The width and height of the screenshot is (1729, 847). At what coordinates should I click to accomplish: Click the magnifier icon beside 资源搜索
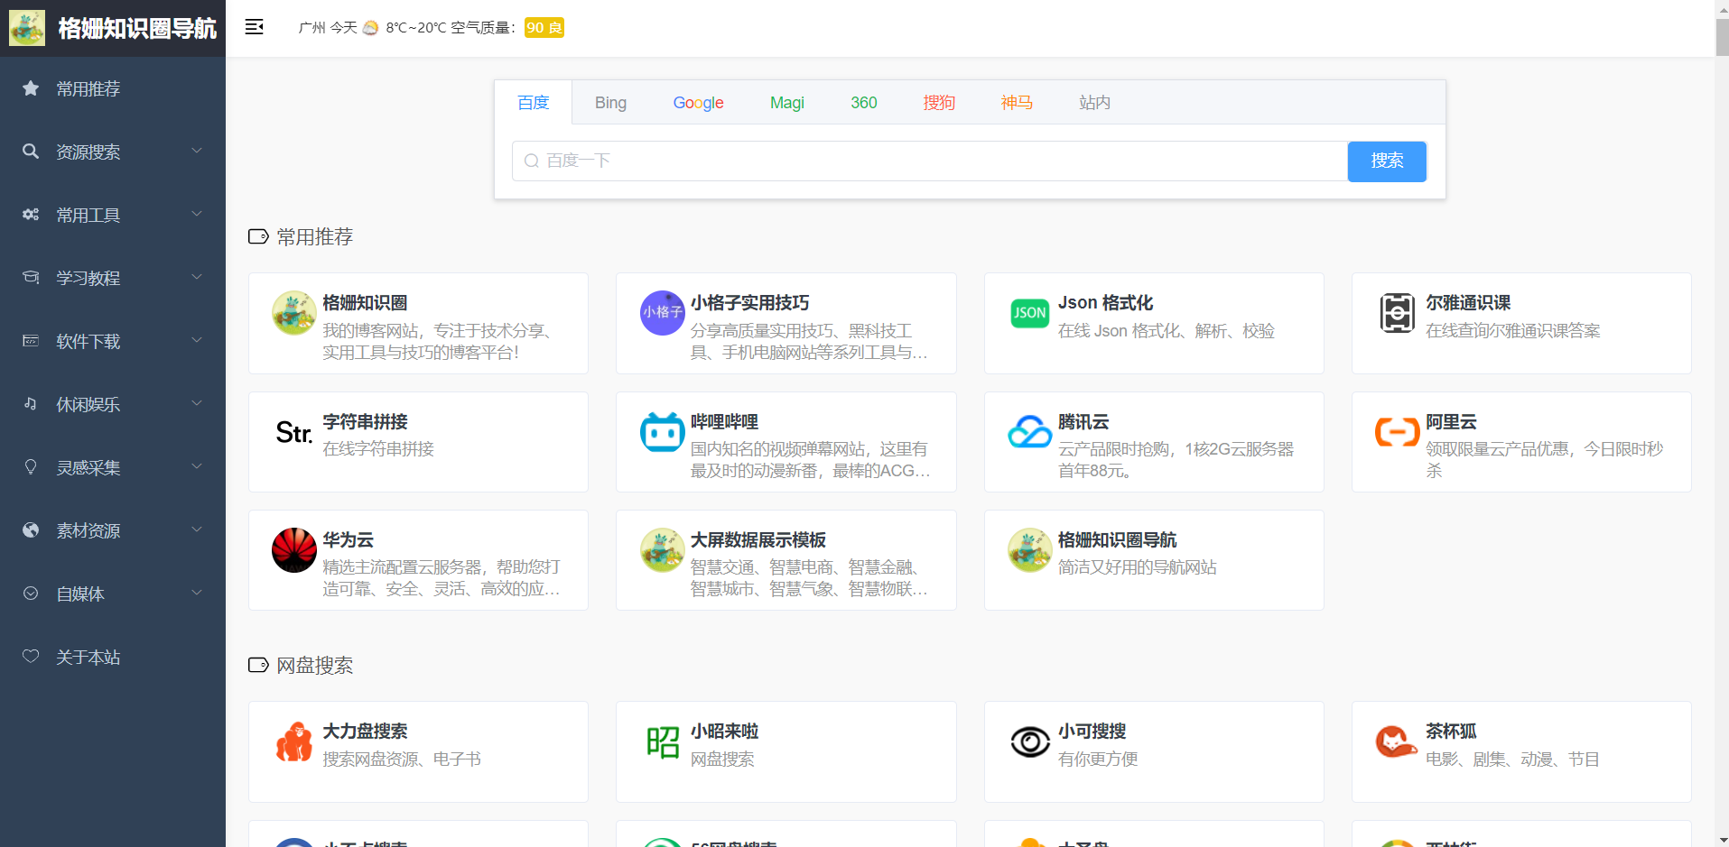pos(31,152)
